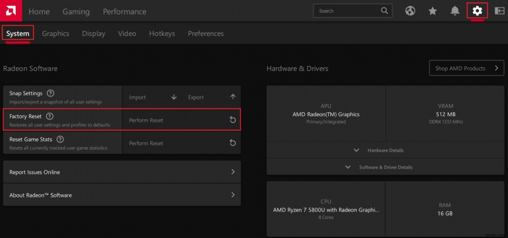Switch to the Preferences settings tab
The image size is (508, 238).
206,34
